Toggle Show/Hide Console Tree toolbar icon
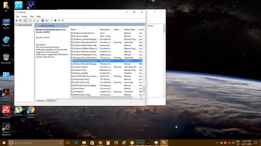Viewport: 261px width, 146px height. 25,21
